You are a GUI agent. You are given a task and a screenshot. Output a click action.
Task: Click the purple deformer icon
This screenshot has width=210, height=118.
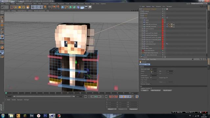78,7
